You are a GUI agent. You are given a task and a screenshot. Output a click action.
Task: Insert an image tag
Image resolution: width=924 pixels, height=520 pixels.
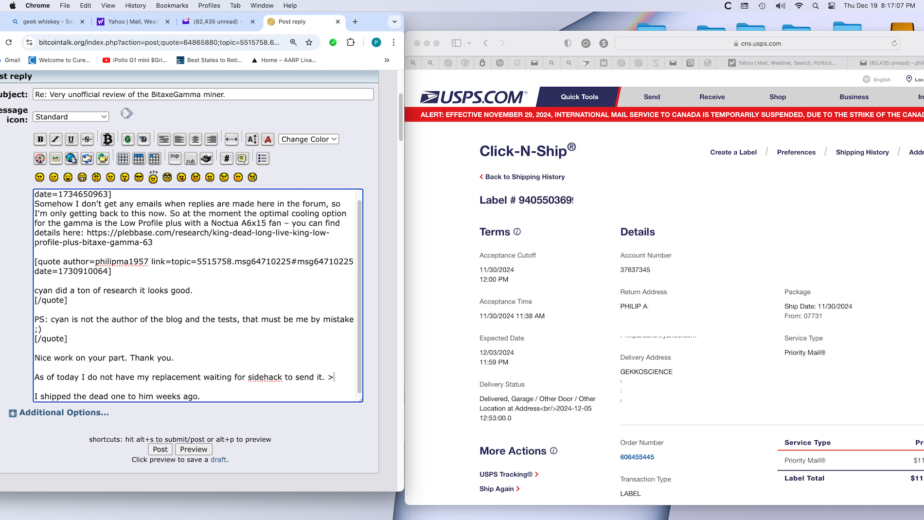pyautogui.click(x=55, y=158)
